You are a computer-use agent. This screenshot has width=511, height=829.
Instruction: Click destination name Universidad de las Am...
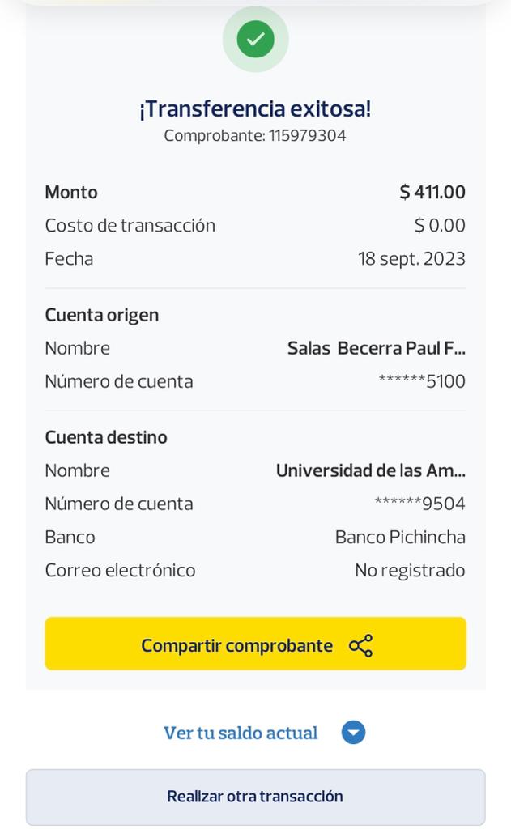(370, 470)
